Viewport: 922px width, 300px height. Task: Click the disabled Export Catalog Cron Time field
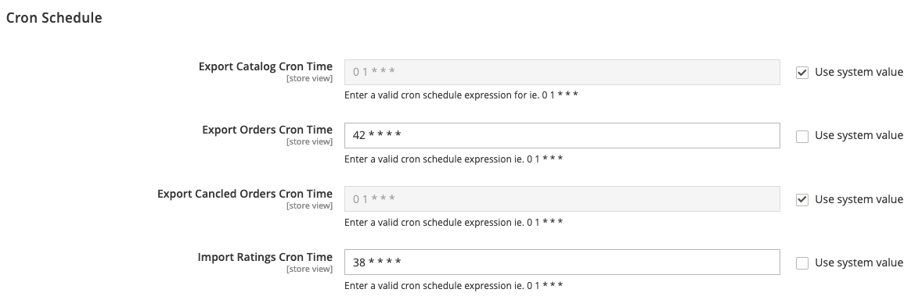[562, 72]
